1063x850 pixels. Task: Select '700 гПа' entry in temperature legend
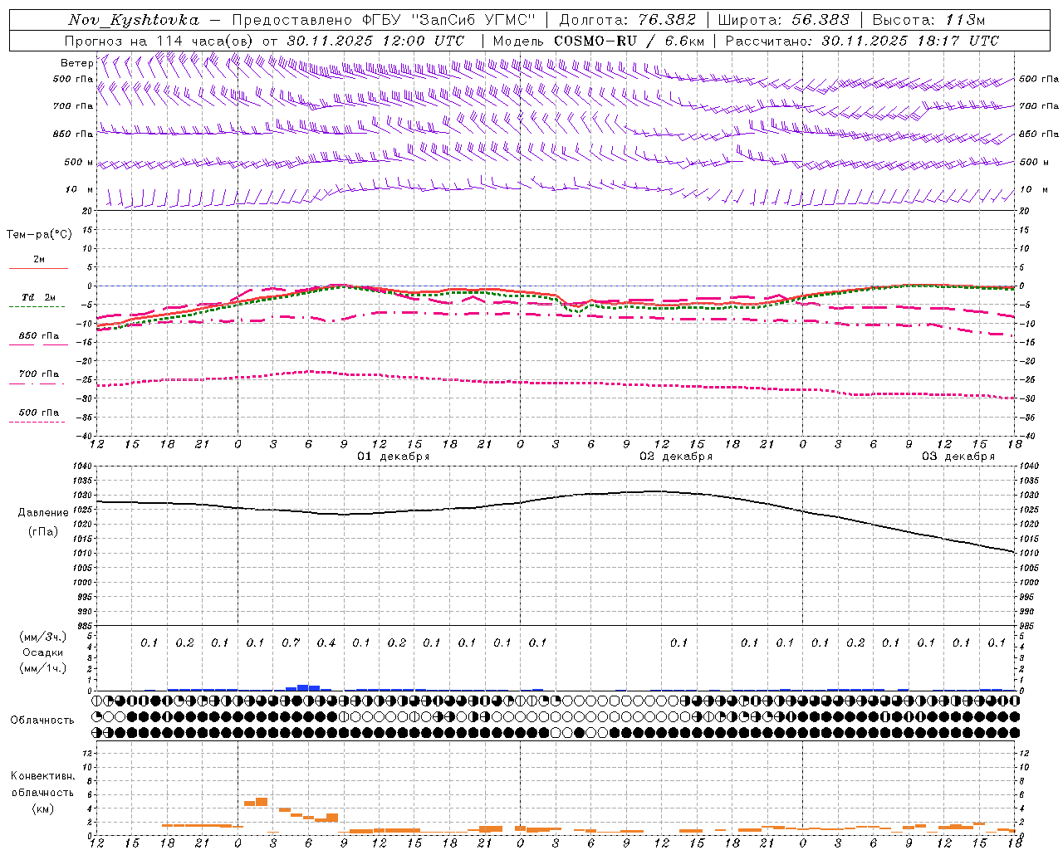tap(38, 374)
